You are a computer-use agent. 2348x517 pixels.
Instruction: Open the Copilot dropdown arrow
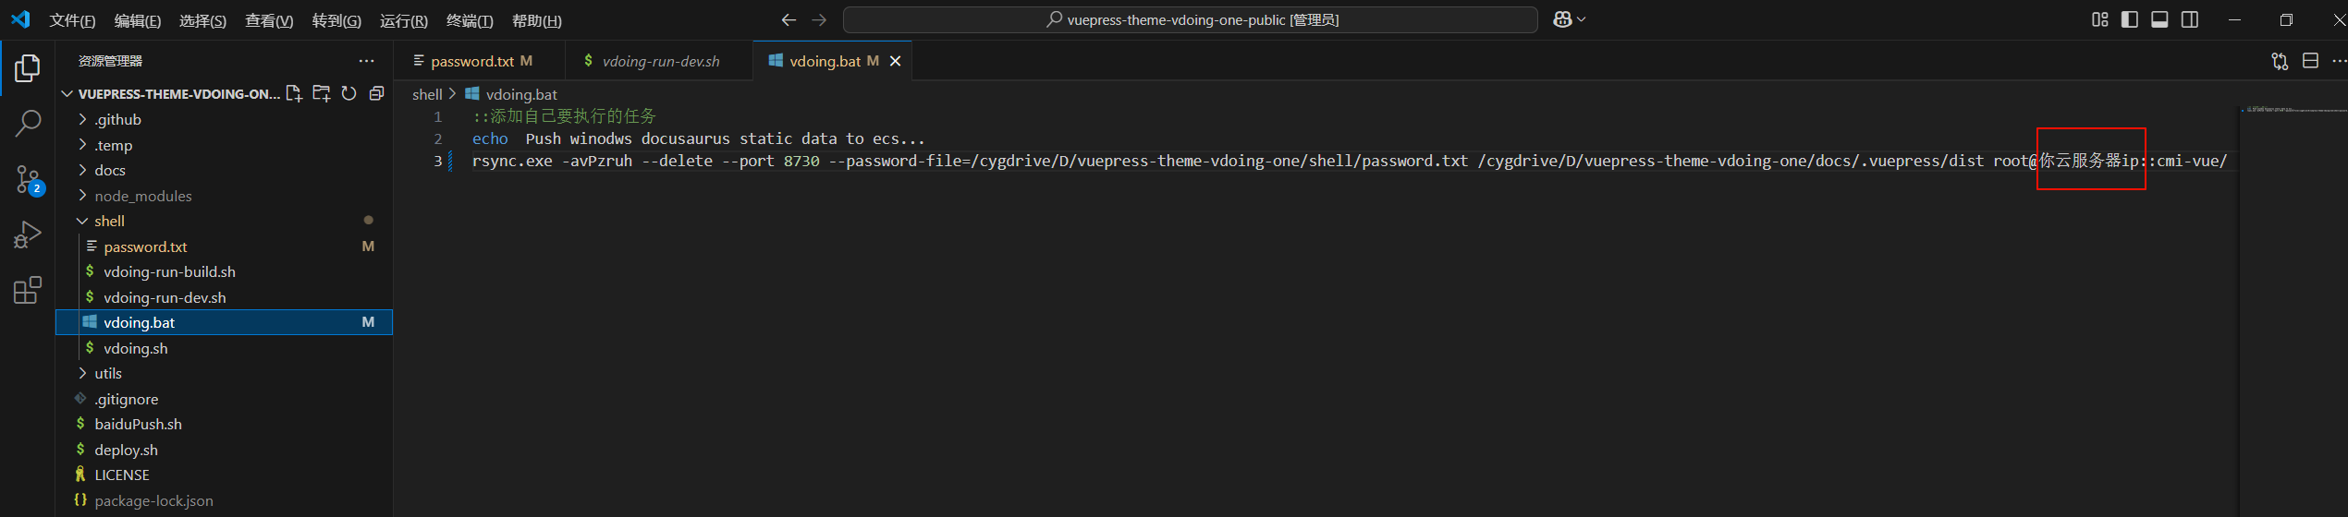pos(1582,19)
